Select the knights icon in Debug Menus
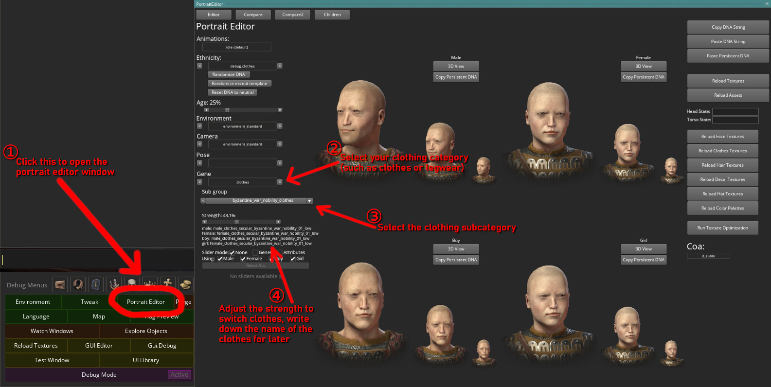This screenshot has height=387, width=771. click(x=114, y=284)
